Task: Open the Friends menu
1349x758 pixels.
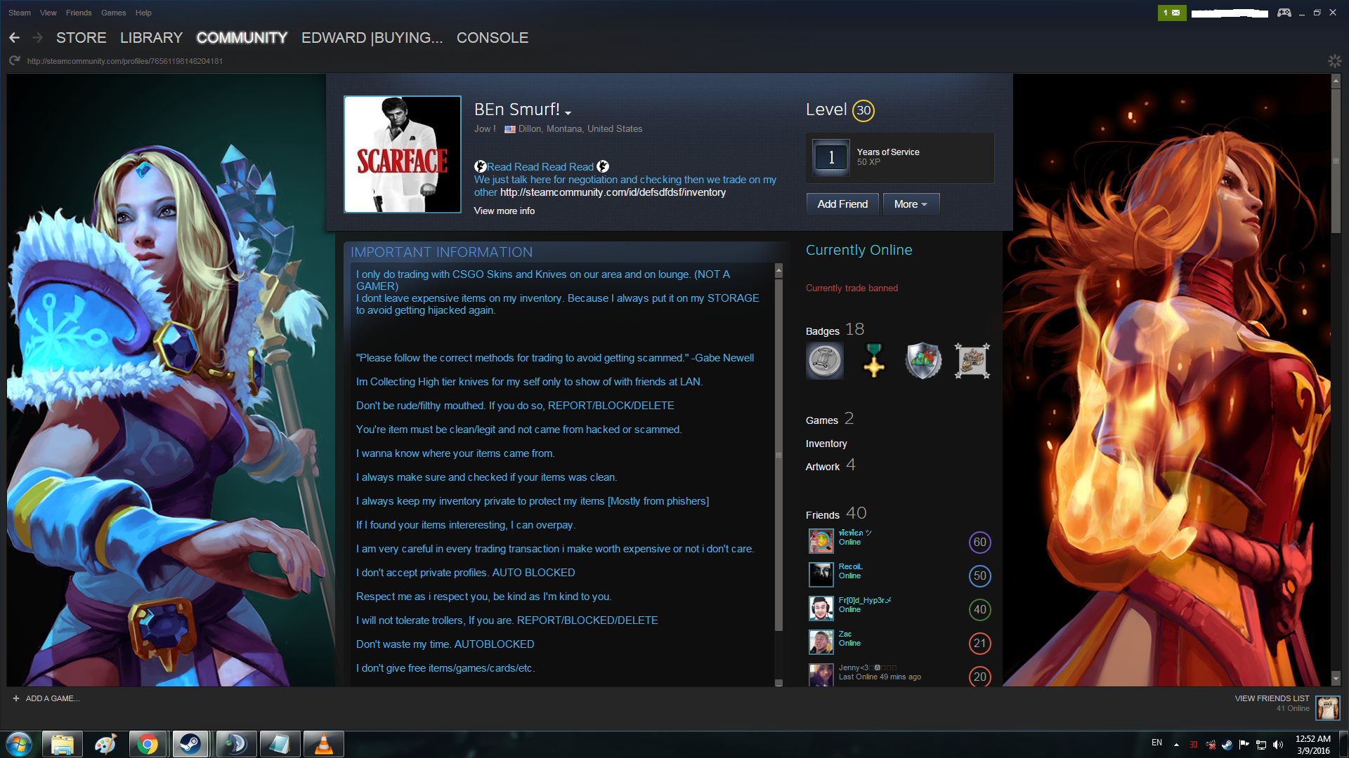Action: coord(79,13)
